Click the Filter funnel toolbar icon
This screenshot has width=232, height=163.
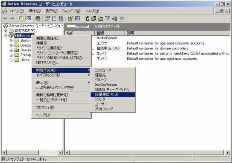tap(108, 18)
